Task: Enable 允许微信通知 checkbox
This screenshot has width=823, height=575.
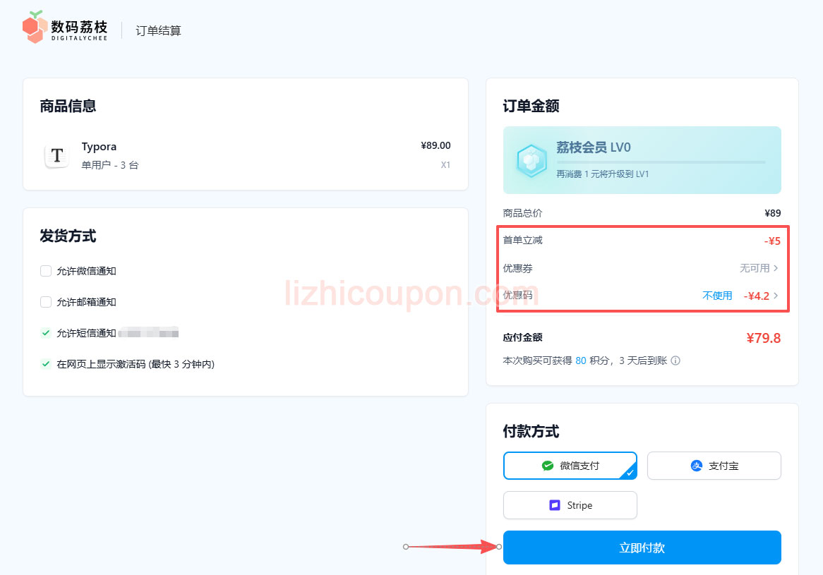Action: point(46,271)
